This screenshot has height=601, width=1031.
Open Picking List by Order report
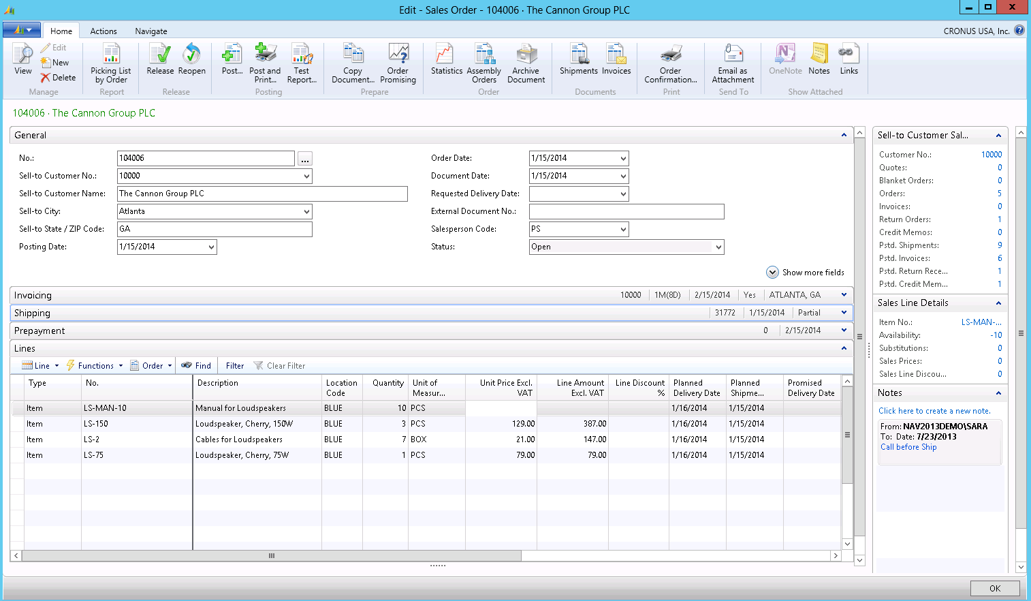111,63
